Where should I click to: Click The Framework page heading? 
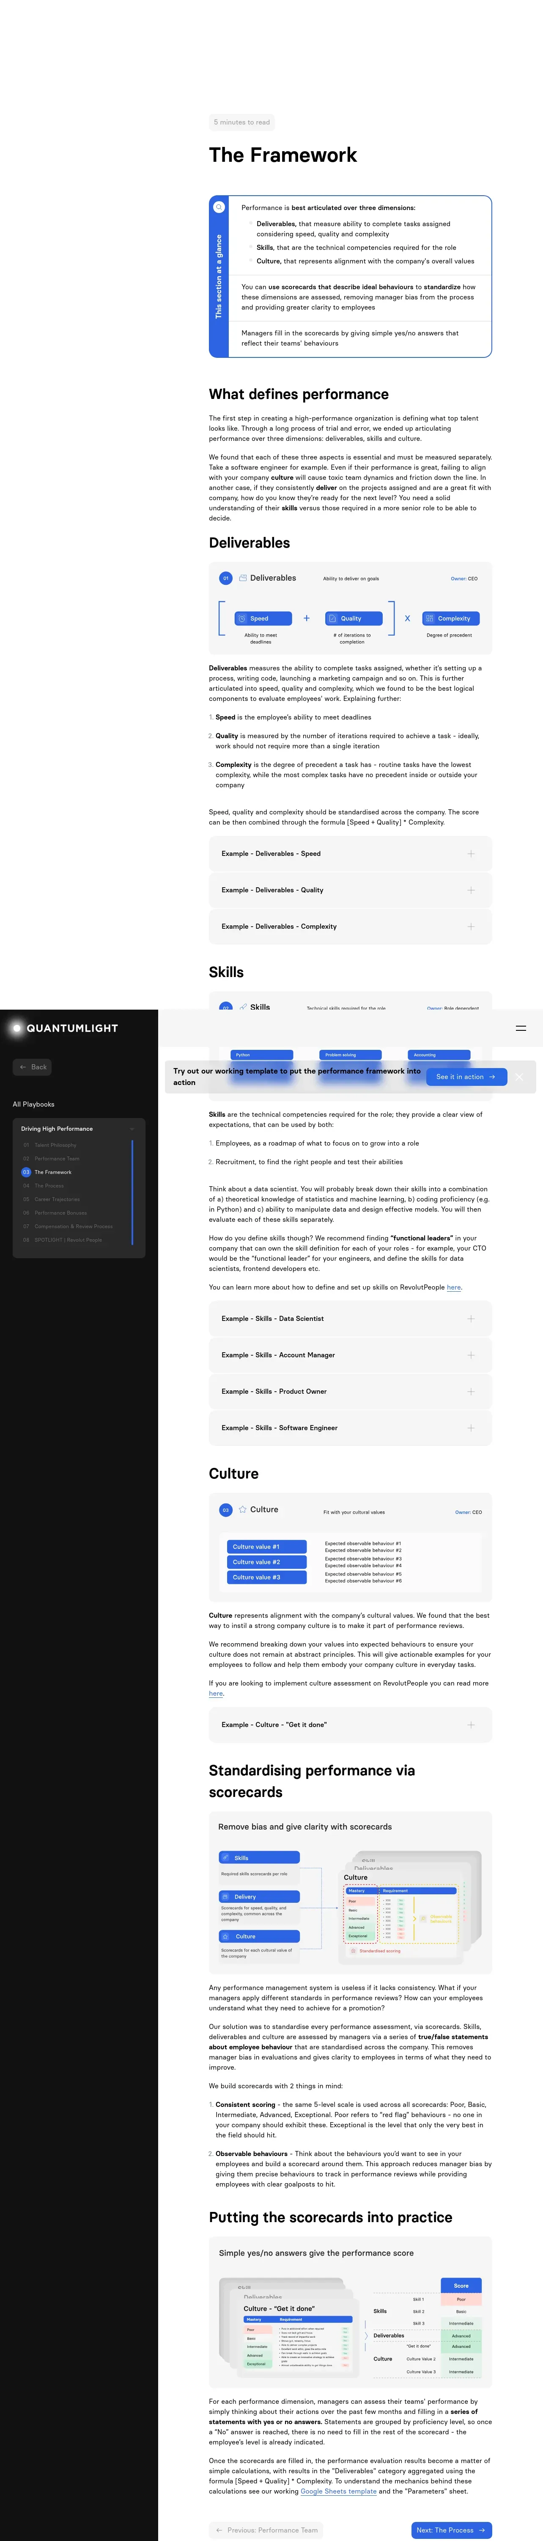point(283,155)
